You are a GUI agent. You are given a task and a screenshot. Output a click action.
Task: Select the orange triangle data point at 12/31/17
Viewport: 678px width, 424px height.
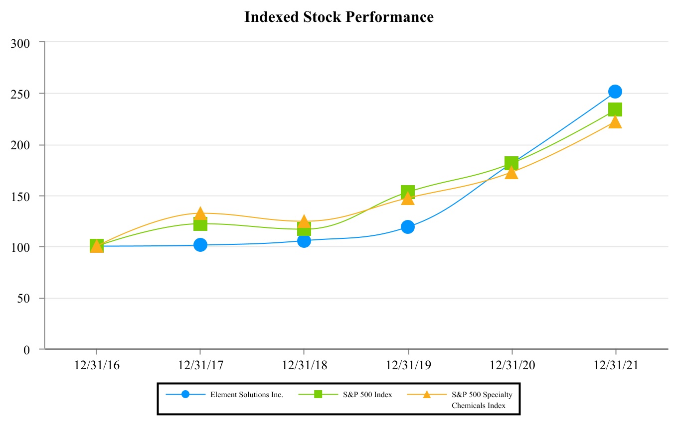click(200, 213)
